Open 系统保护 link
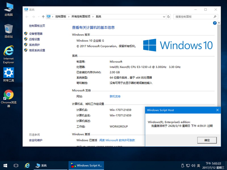This screenshot has height=170, width=227. (34, 45)
